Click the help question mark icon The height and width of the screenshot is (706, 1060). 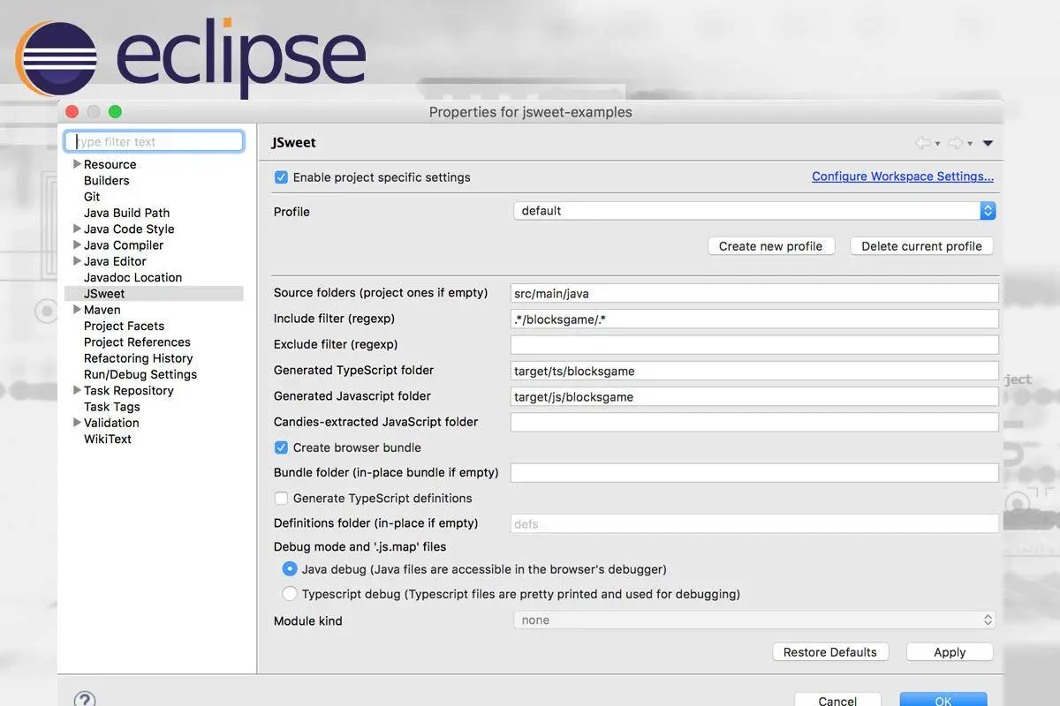pos(85,701)
